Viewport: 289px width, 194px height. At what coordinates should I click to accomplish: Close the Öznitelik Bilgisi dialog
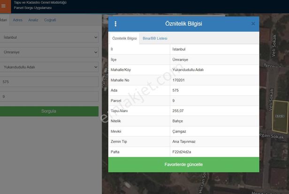click(253, 24)
